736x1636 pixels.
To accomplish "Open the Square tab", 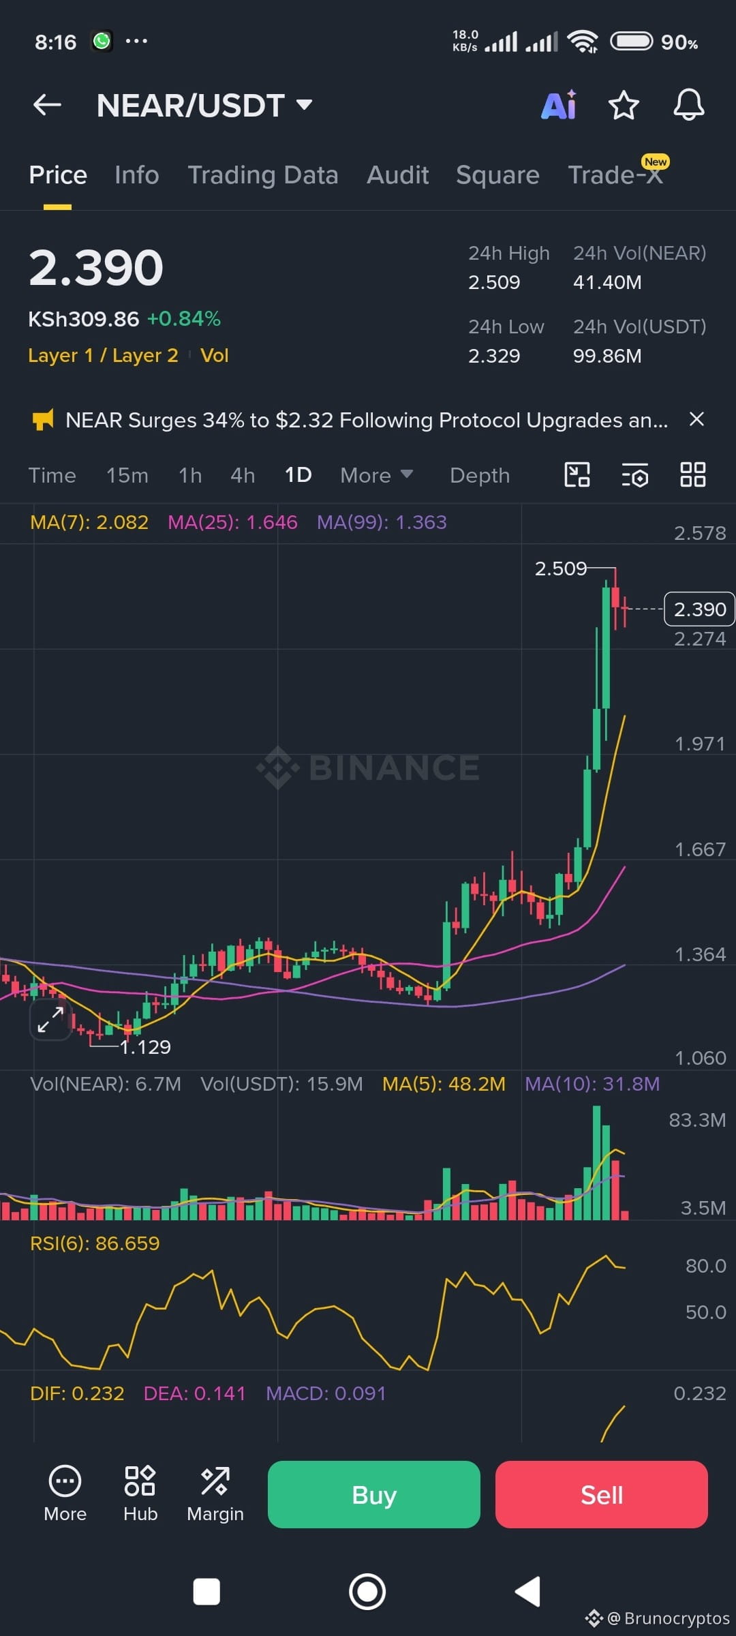I will [497, 175].
